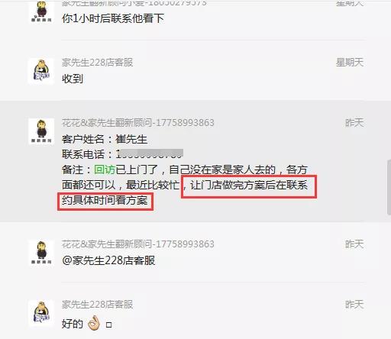Open avatar of 家先生228店客服 '收到' message
This screenshot has width=391, height=339.
[x=41, y=71]
